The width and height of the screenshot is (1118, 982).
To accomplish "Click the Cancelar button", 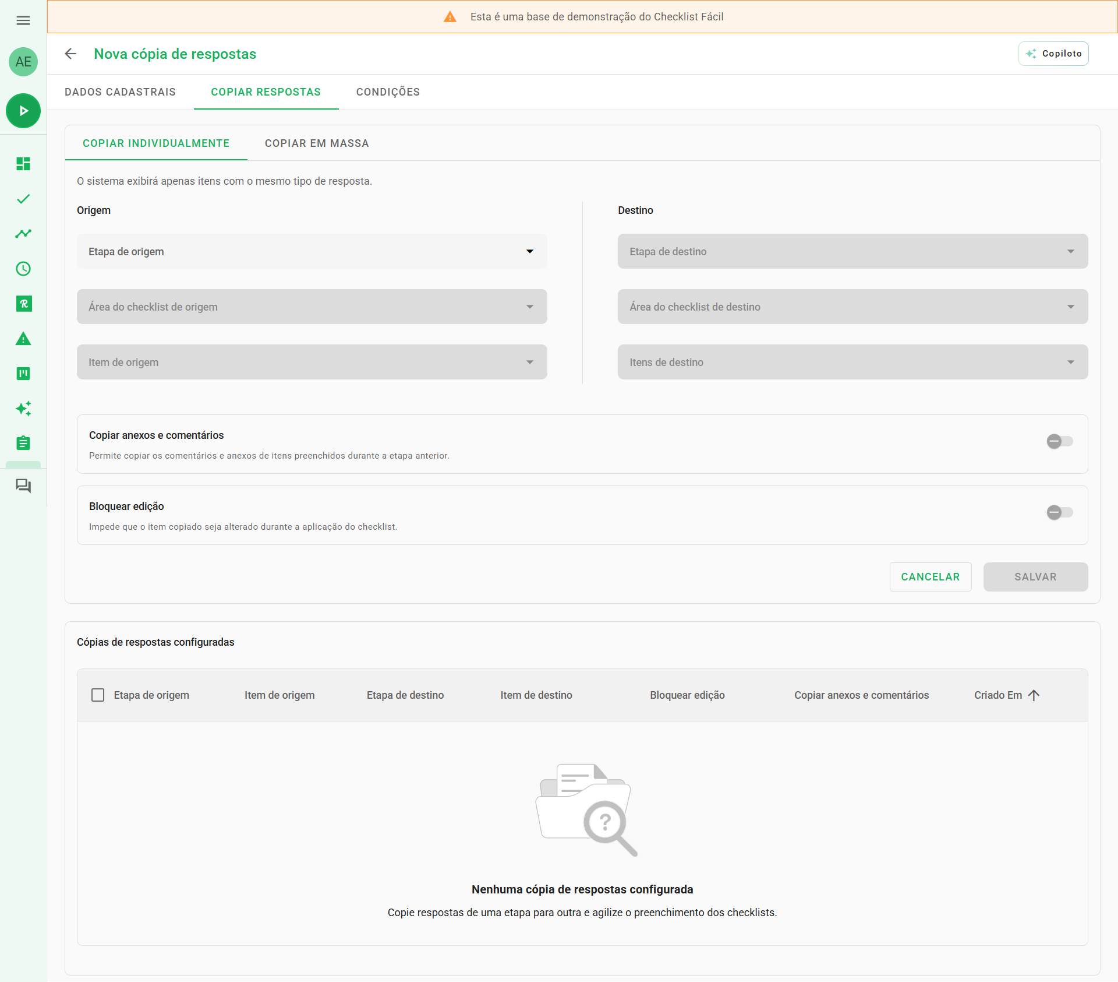I will pyautogui.click(x=930, y=577).
